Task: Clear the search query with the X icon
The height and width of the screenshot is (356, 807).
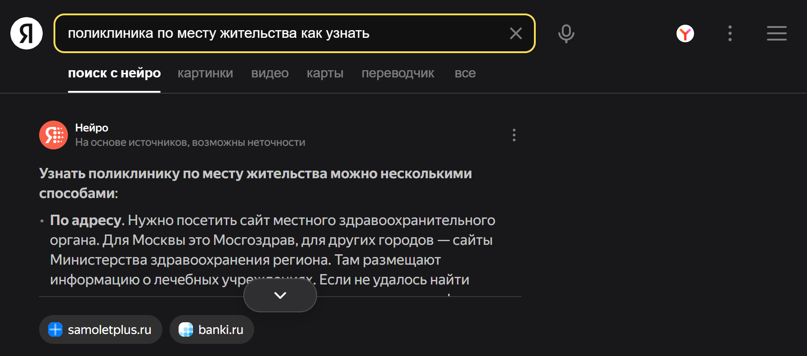Action: click(x=516, y=33)
